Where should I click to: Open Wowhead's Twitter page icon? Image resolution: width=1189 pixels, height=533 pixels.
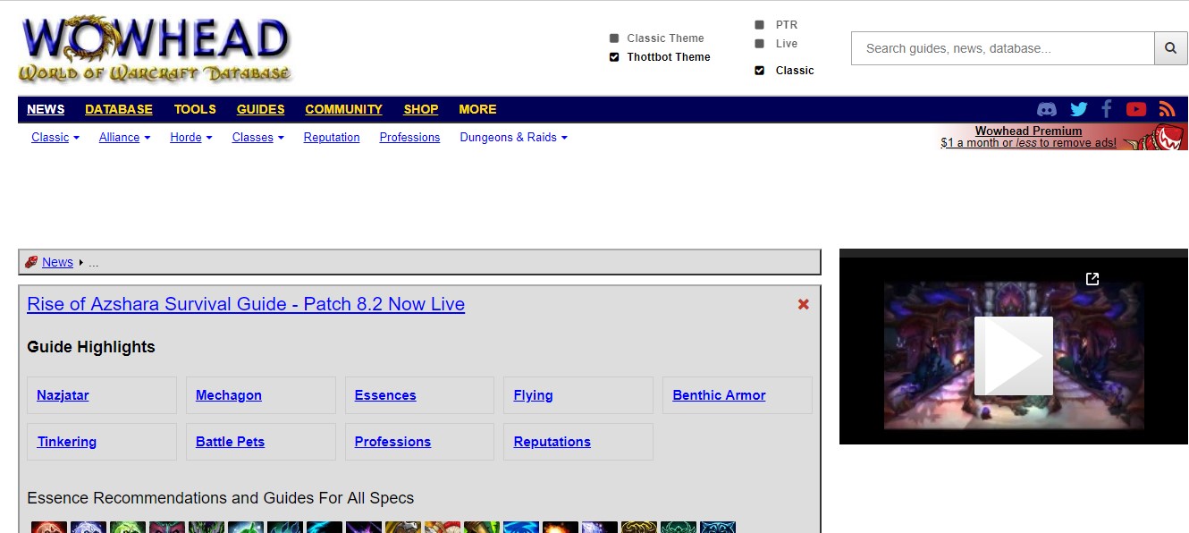point(1079,109)
